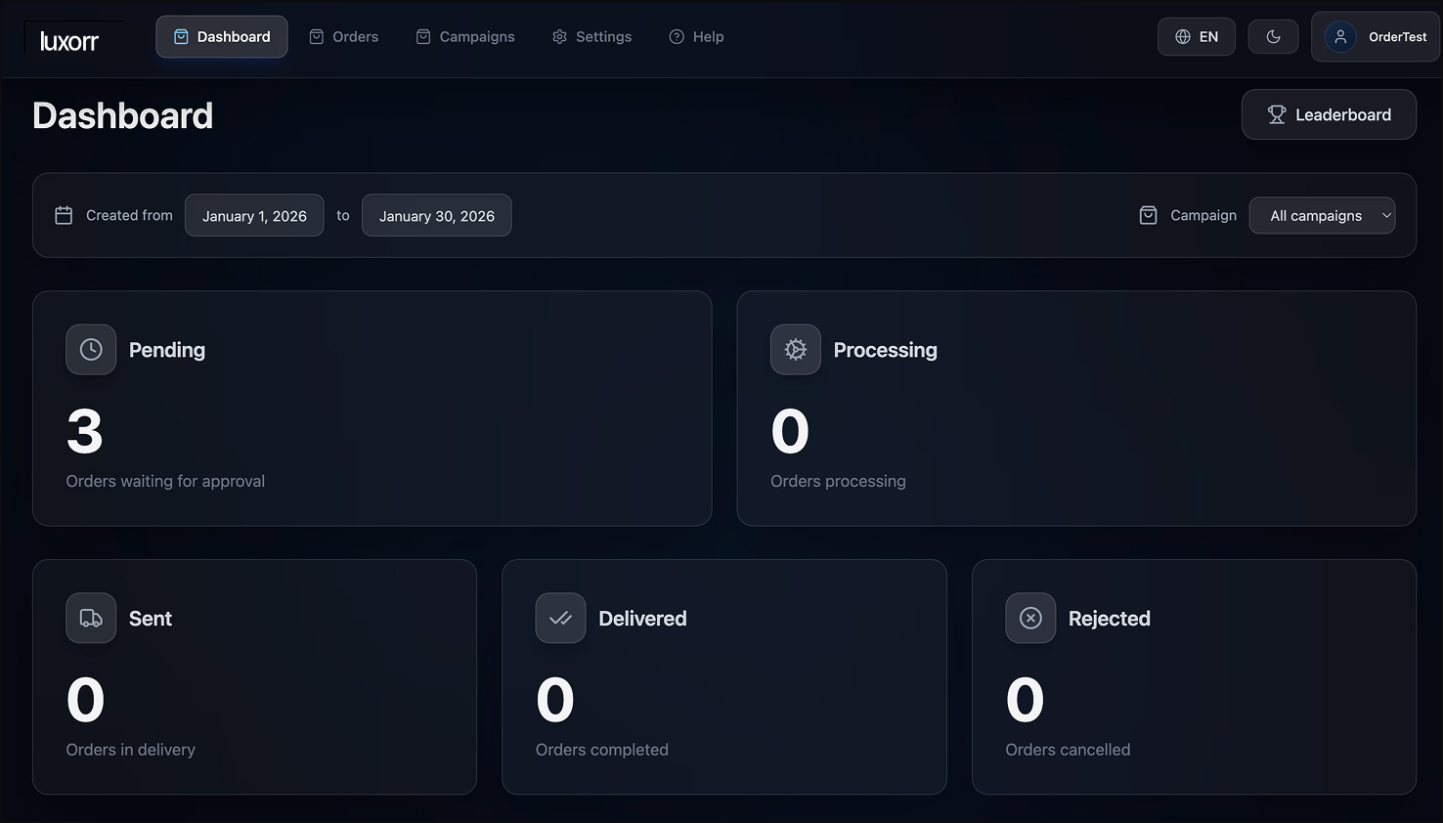Click the calendar icon beside Created from

click(64, 216)
